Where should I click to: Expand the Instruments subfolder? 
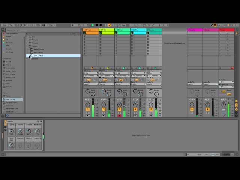(29, 52)
